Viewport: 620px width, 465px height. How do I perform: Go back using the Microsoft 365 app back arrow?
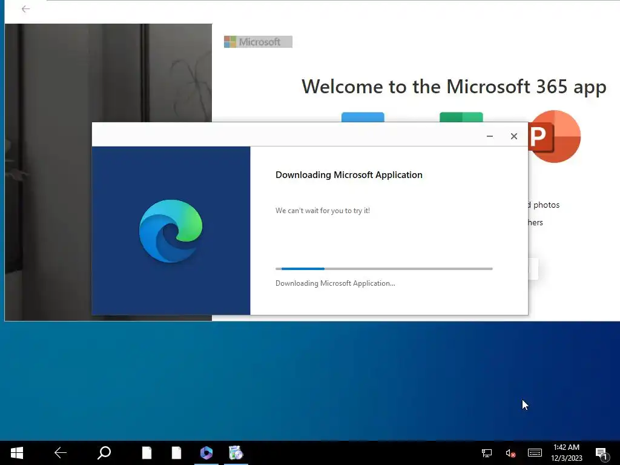25,8
